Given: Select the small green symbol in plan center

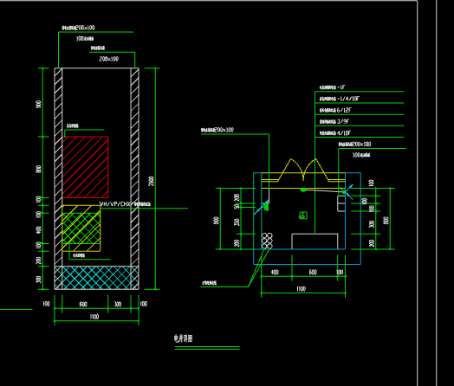Looking at the screenshot, I should 303,216.
